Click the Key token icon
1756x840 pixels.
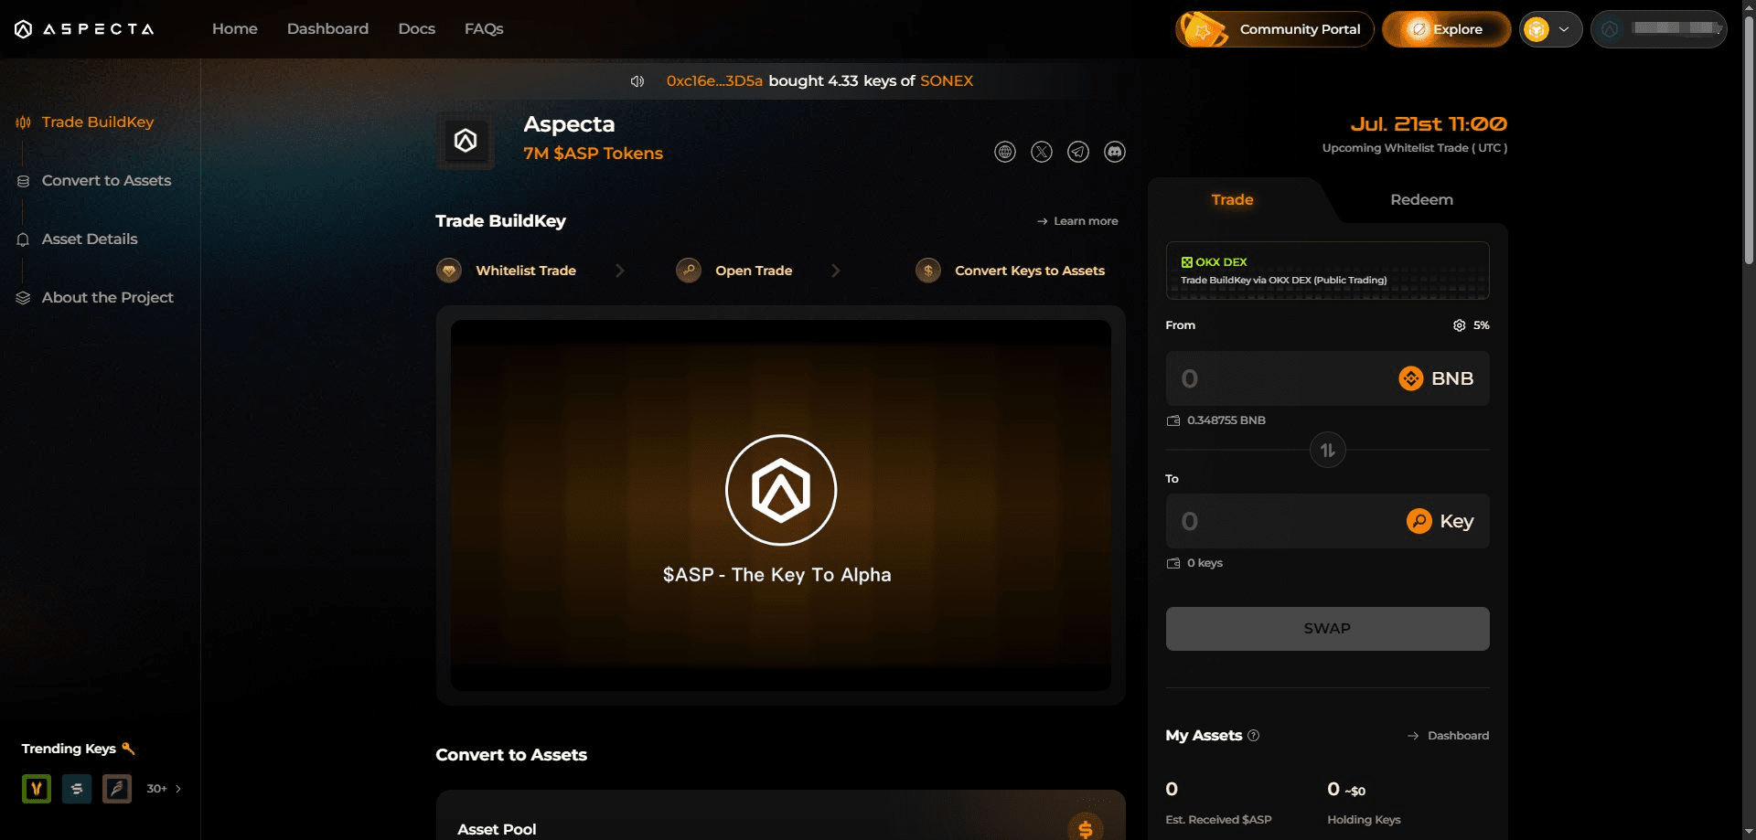tap(1419, 521)
